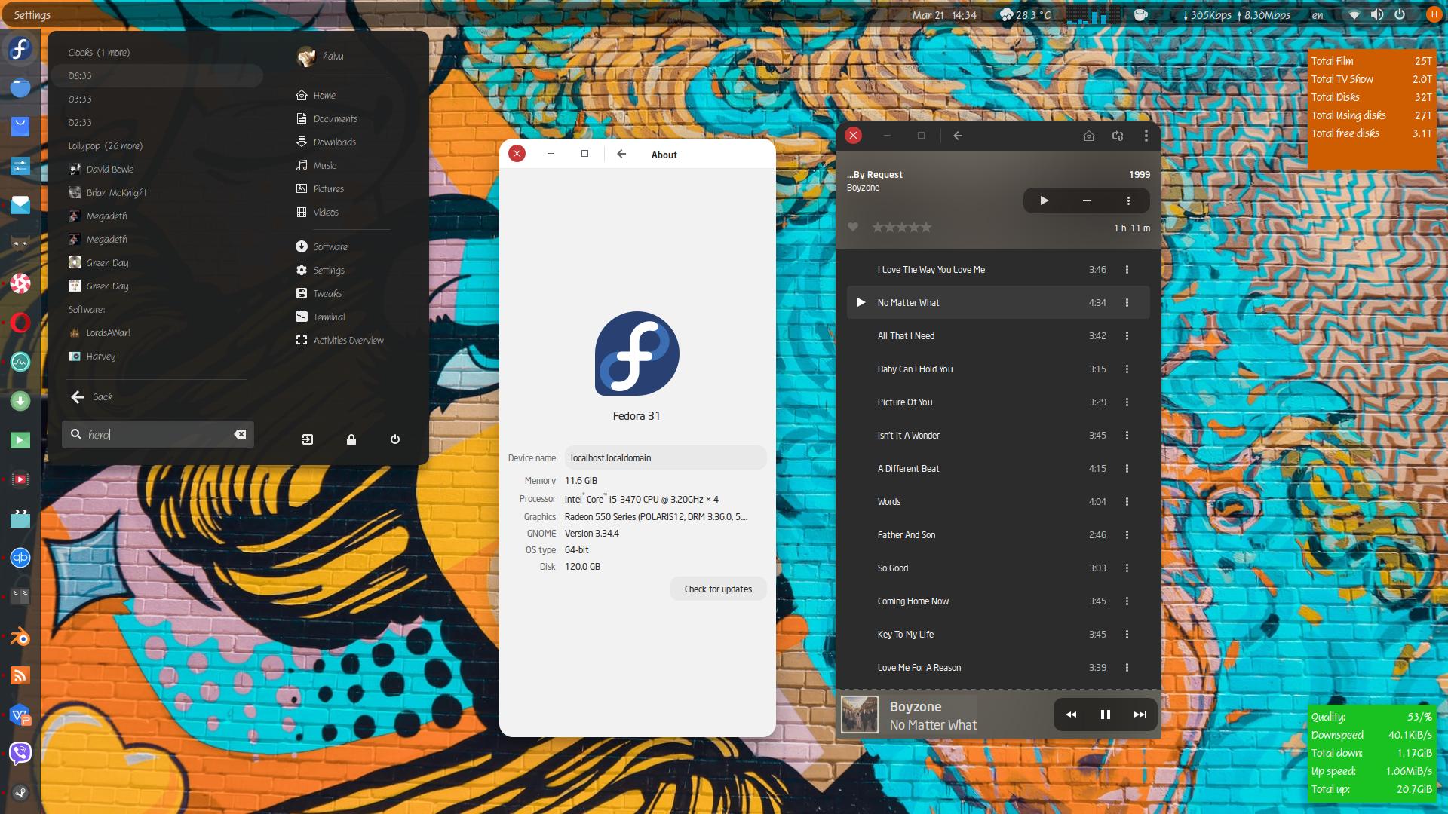This screenshot has height=814, width=1448.
Task: Play the ...By Request album
Action: (x=1044, y=200)
